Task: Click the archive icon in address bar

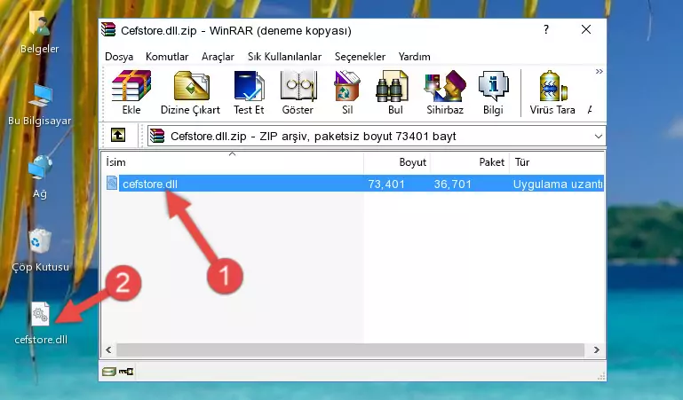Action: click(157, 136)
